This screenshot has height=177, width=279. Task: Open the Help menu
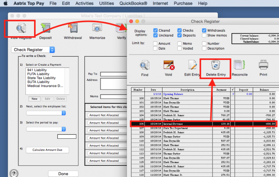point(203,3)
